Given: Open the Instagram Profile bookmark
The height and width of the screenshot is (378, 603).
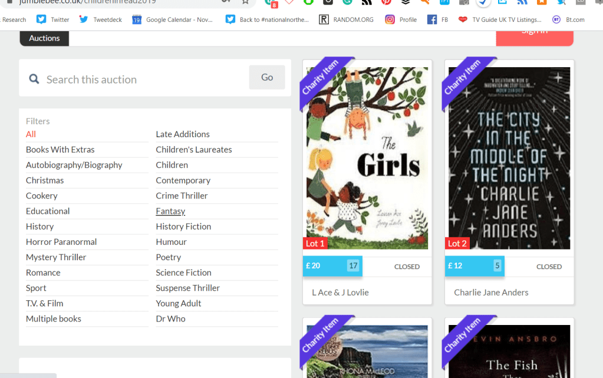Looking at the screenshot, I should point(401,19).
